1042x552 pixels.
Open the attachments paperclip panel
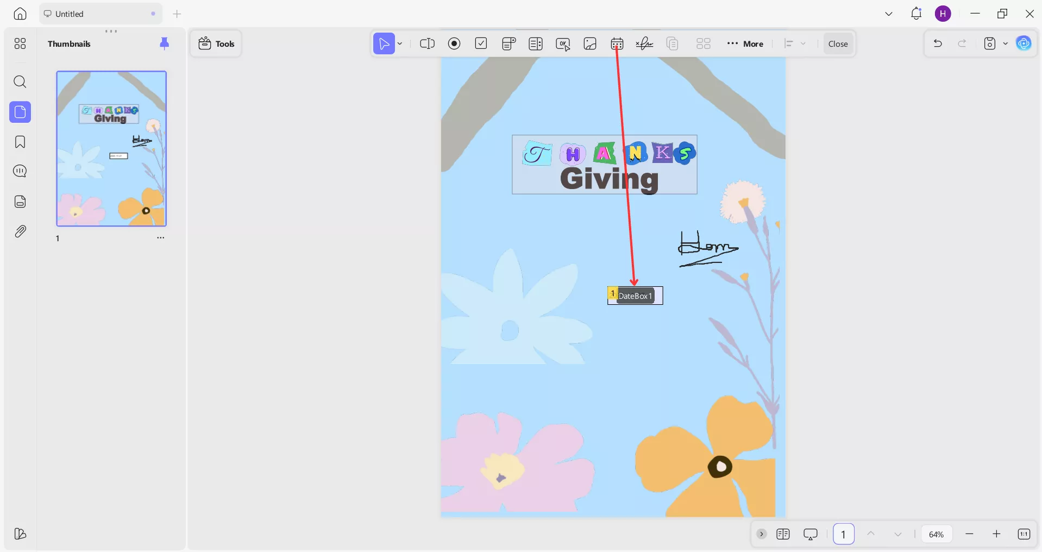20,231
